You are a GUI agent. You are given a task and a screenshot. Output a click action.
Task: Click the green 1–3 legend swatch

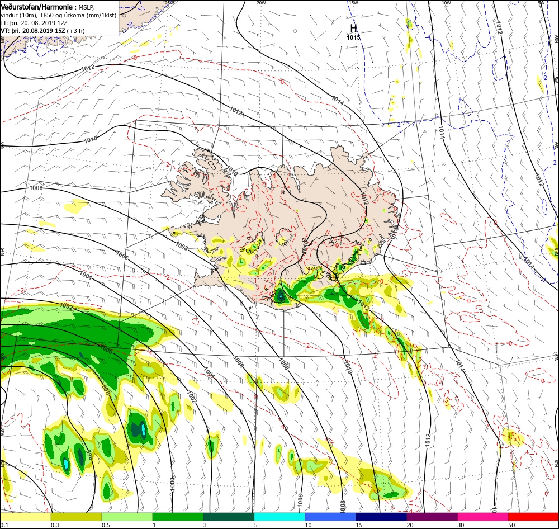click(178, 517)
